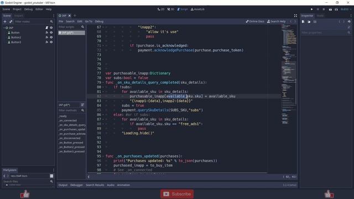Switch to the Import tab
Screen dimensions: 354x199
18,15
